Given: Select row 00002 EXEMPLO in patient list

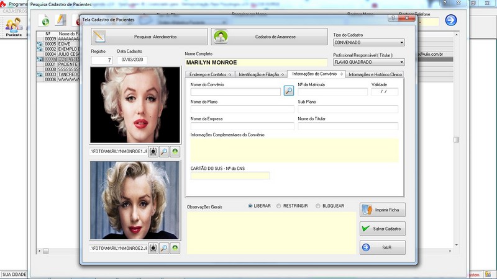Looking at the screenshot, I should tap(58, 49).
